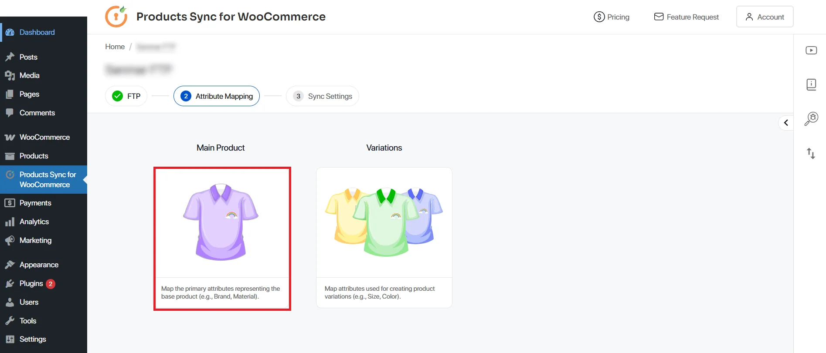Open the Comments menu label
This screenshot has width=826, height=353.
[37, 113]
